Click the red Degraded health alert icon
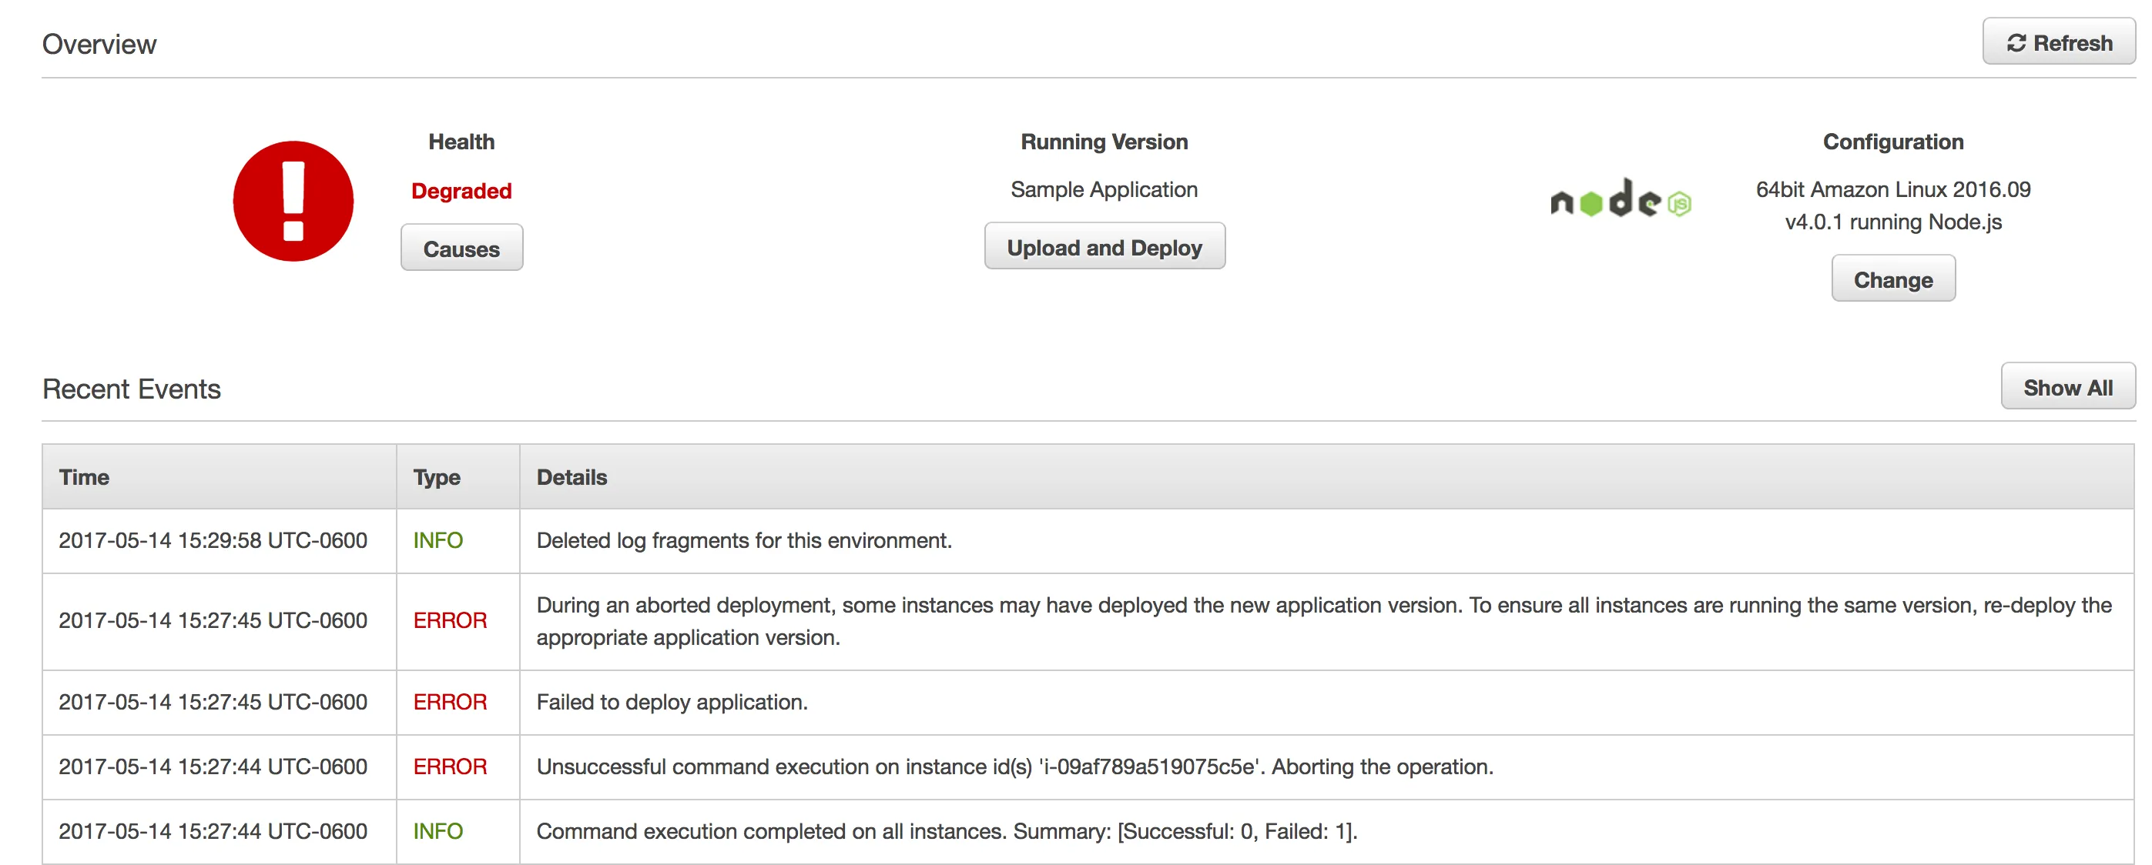 click(293, 201)
